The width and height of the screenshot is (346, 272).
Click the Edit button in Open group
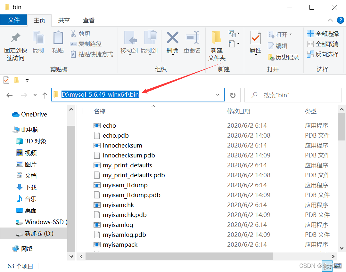(x=277, y=46)
